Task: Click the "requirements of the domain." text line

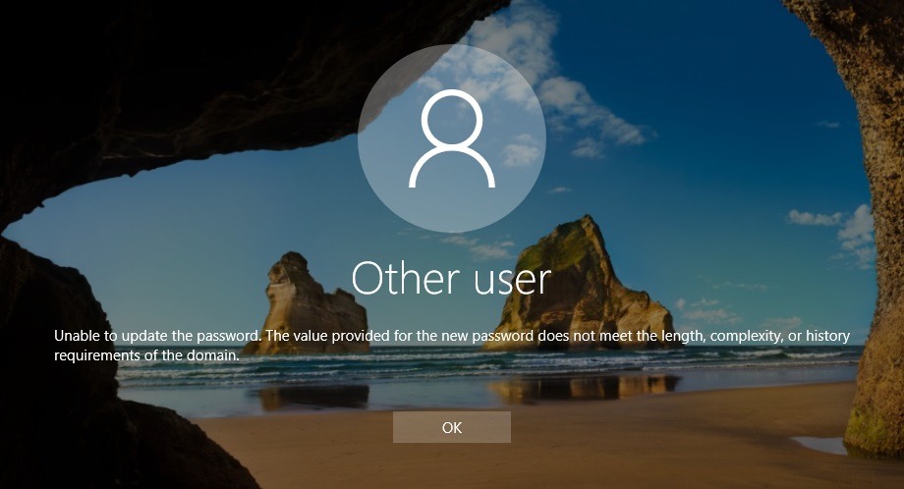Action: click(146, 354)
